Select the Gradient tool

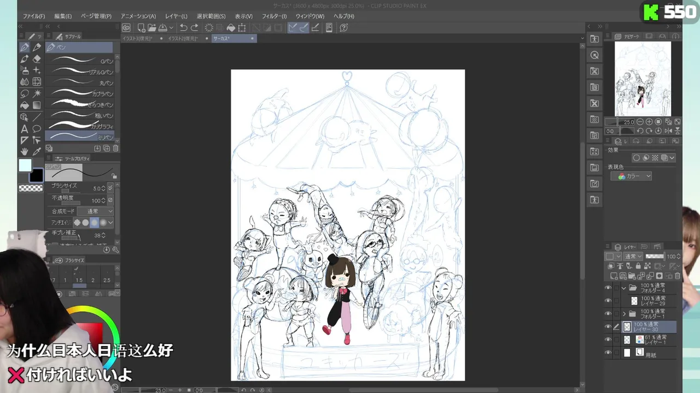click(37, 105)
